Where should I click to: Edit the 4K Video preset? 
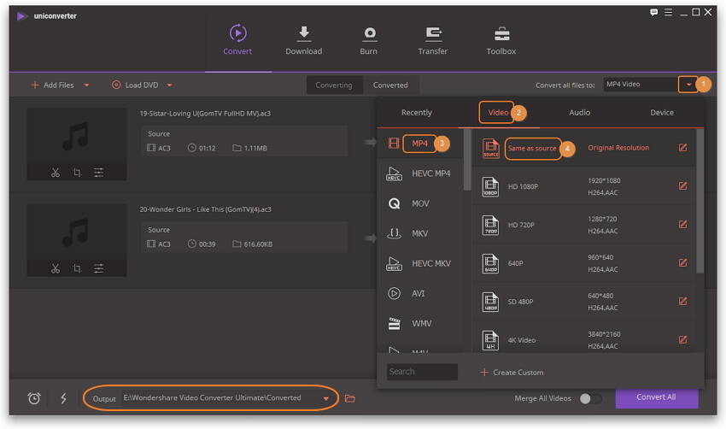click(x=683, y=340)
